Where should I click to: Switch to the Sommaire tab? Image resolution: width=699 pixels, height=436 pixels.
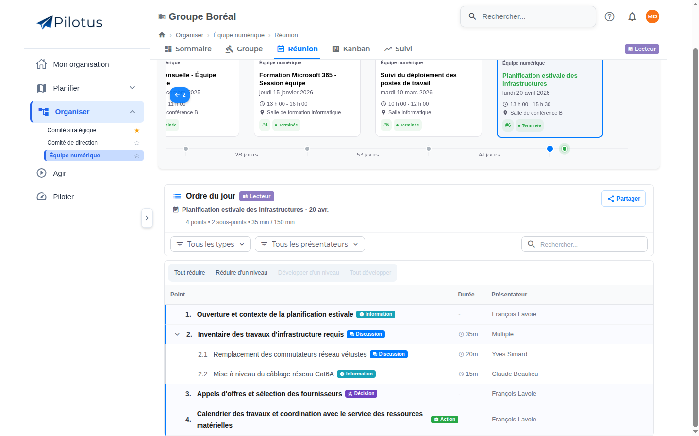tap(188, 49)
